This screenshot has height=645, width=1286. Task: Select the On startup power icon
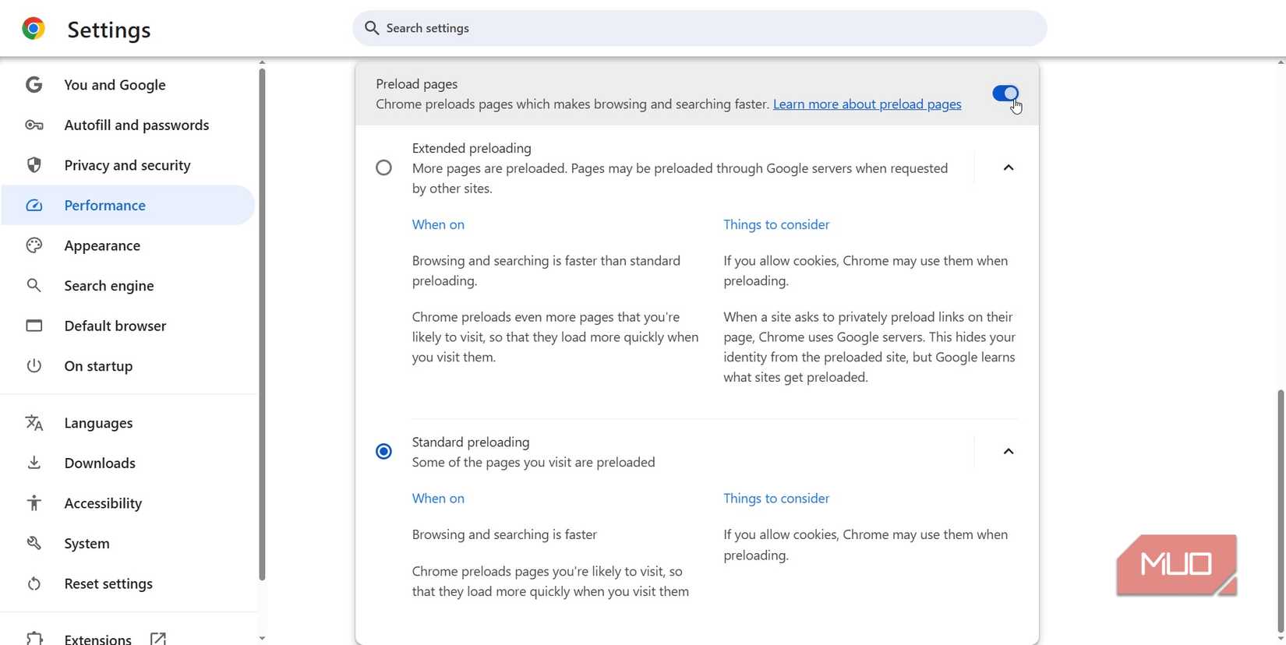[x=34, y=365]
